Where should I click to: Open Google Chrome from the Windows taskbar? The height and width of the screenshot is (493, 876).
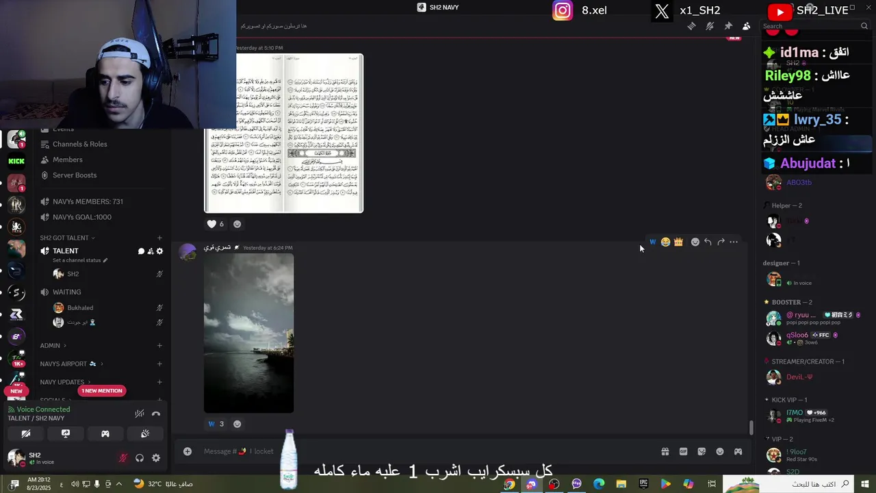coord(509,484)
